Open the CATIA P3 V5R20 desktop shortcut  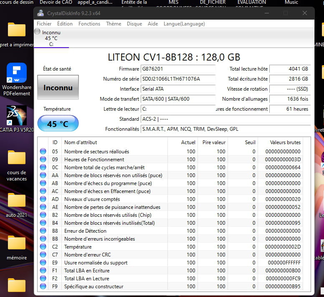[x=17, y=116]
